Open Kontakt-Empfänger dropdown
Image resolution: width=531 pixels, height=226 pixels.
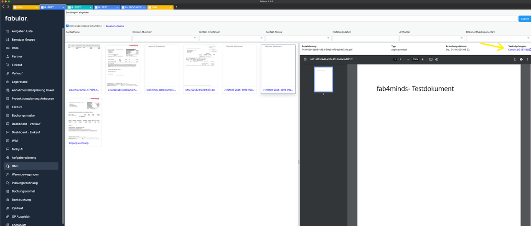232,38
